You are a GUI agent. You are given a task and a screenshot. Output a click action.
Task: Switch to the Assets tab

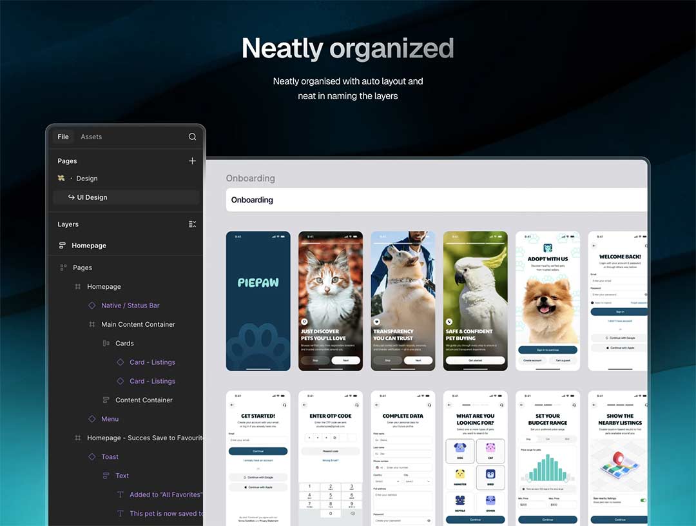click(x=91, y=137)
